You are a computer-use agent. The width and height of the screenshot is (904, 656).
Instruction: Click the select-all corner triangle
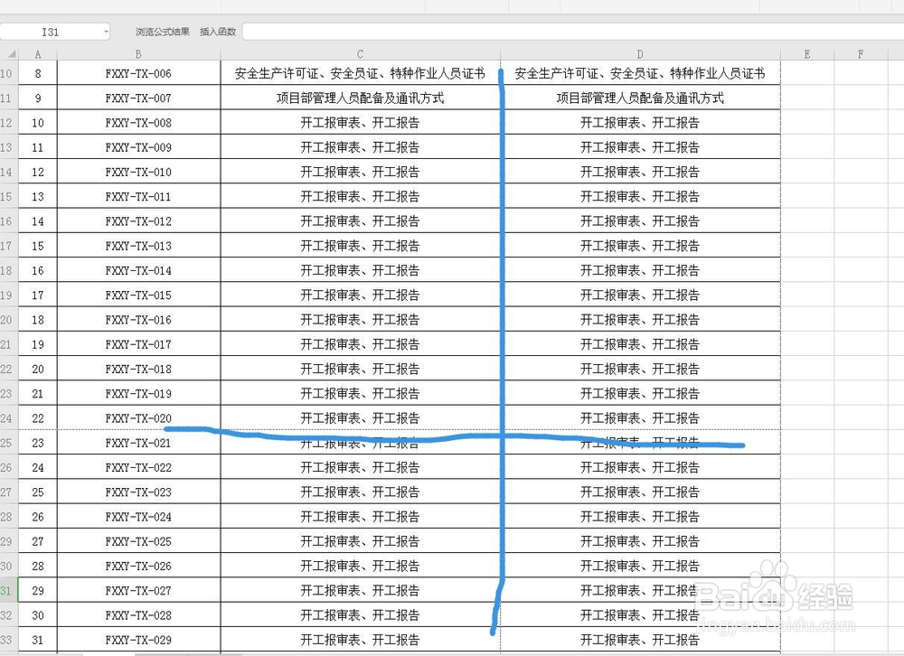(x=12, y=54)
